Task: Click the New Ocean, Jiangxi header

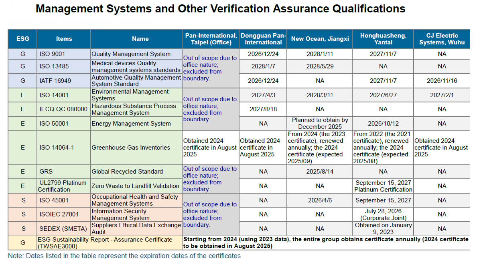Action: (x=320, y=39)
